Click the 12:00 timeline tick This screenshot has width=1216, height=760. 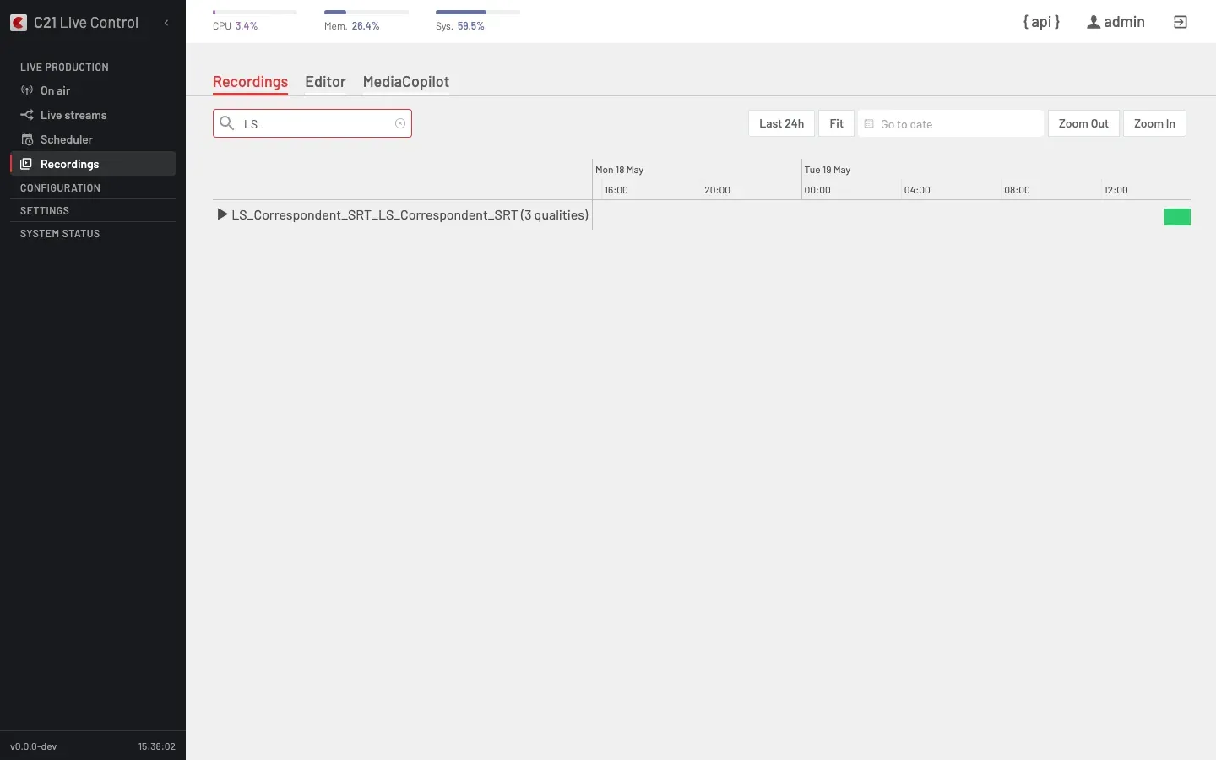coord(1116,190)
